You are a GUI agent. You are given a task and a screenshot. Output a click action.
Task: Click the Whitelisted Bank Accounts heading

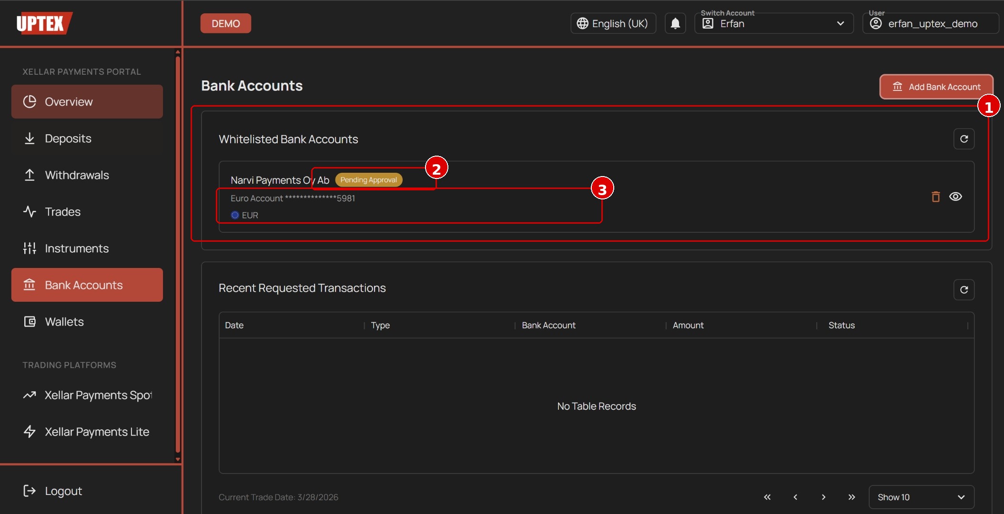(288, 139)
